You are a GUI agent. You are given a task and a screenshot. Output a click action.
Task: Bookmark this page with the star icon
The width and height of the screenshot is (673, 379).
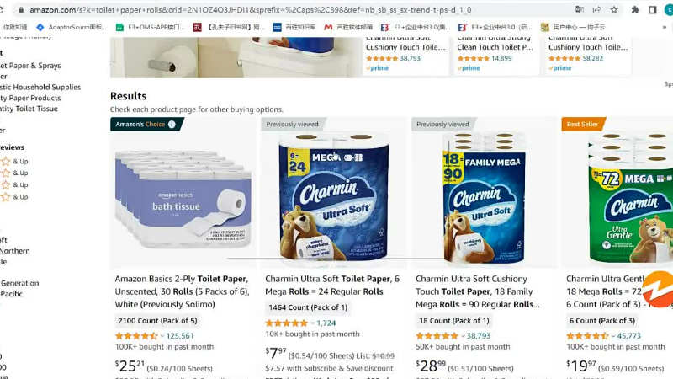(x=614, y=10)
